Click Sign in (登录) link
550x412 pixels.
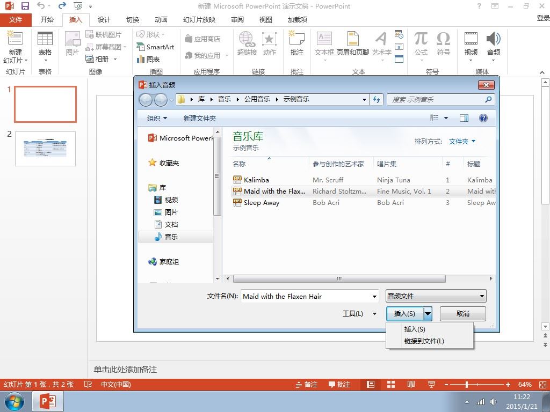click(543, 18)
